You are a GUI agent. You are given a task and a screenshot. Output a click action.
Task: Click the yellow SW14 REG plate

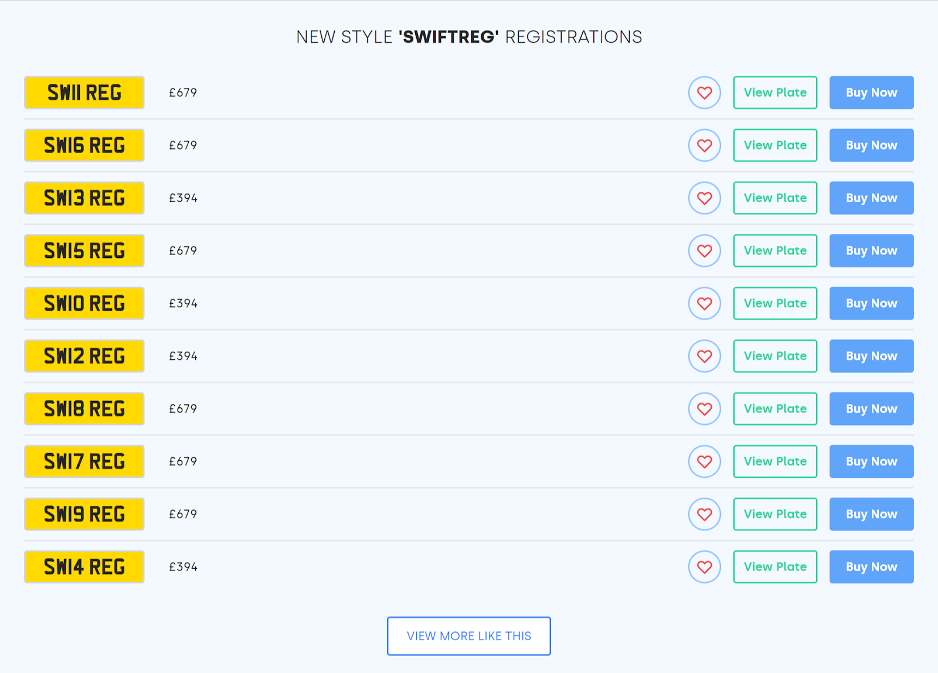(x=84, y=567)
